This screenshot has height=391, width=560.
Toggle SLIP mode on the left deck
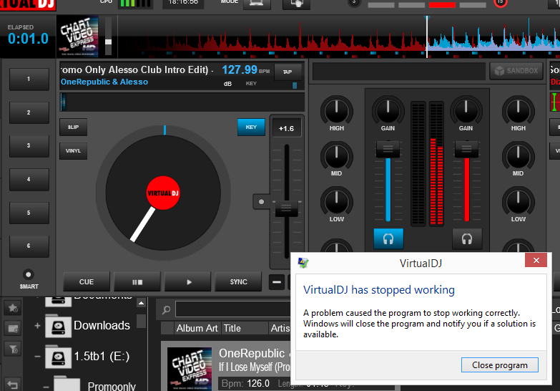click(x=73, y=127)
